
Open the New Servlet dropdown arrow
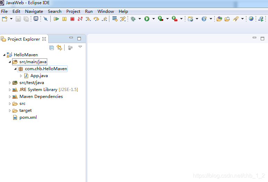pyautogui.click(x=211, y=19)
